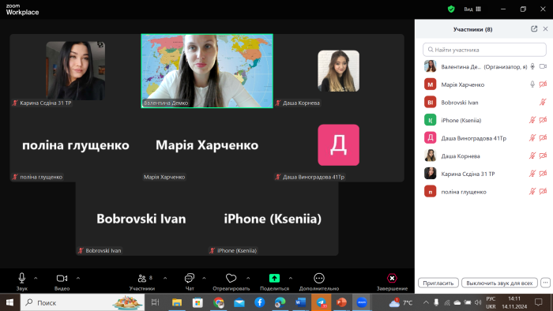
Task: Click the Пригласить button
Action: click(438, 283)
